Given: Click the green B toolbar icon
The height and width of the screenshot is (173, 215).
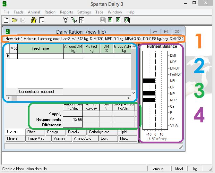Looking at the screenshot, I should click(111, 20).
